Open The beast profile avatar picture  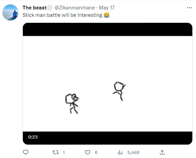coord(10,12)
